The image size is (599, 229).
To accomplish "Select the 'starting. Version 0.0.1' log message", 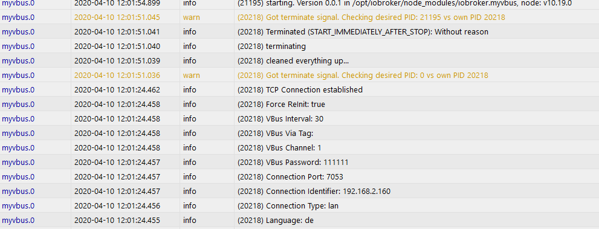I will click(x=404, y=3).
